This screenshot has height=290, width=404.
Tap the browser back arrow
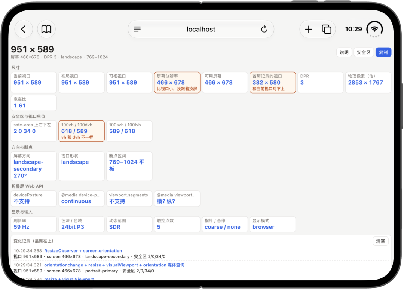coord(24,29)
